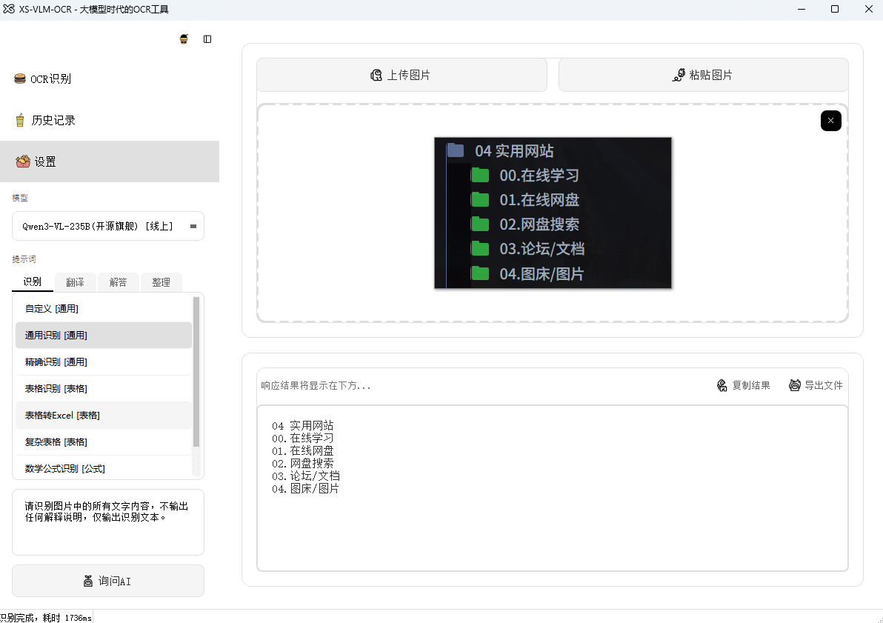The height and width of the screenshot is (623, 883).
Task: Select 表格识别 [表格] prompt
Action: pos(104,389)
